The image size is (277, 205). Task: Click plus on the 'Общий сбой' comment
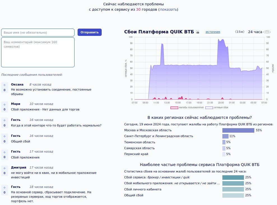[x=4, y=136]
